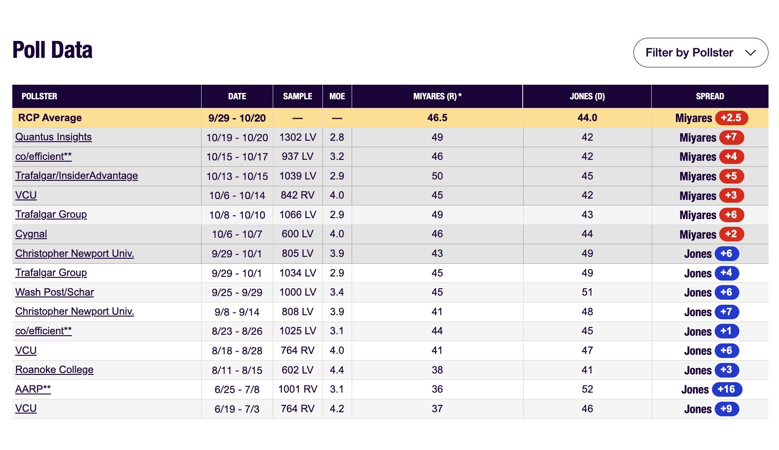Open the AARP** poll link
Image resolution: width=779 pixels, height=450 pixels.
coord(33,389)
